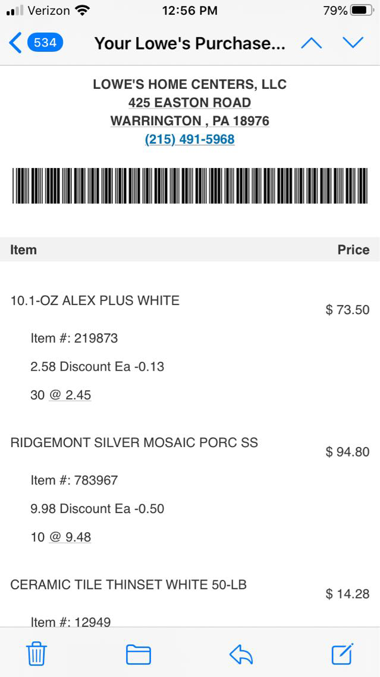Delete this email with trash icon
The width and height of the screenshot is (380, 677).
(36, 654)
